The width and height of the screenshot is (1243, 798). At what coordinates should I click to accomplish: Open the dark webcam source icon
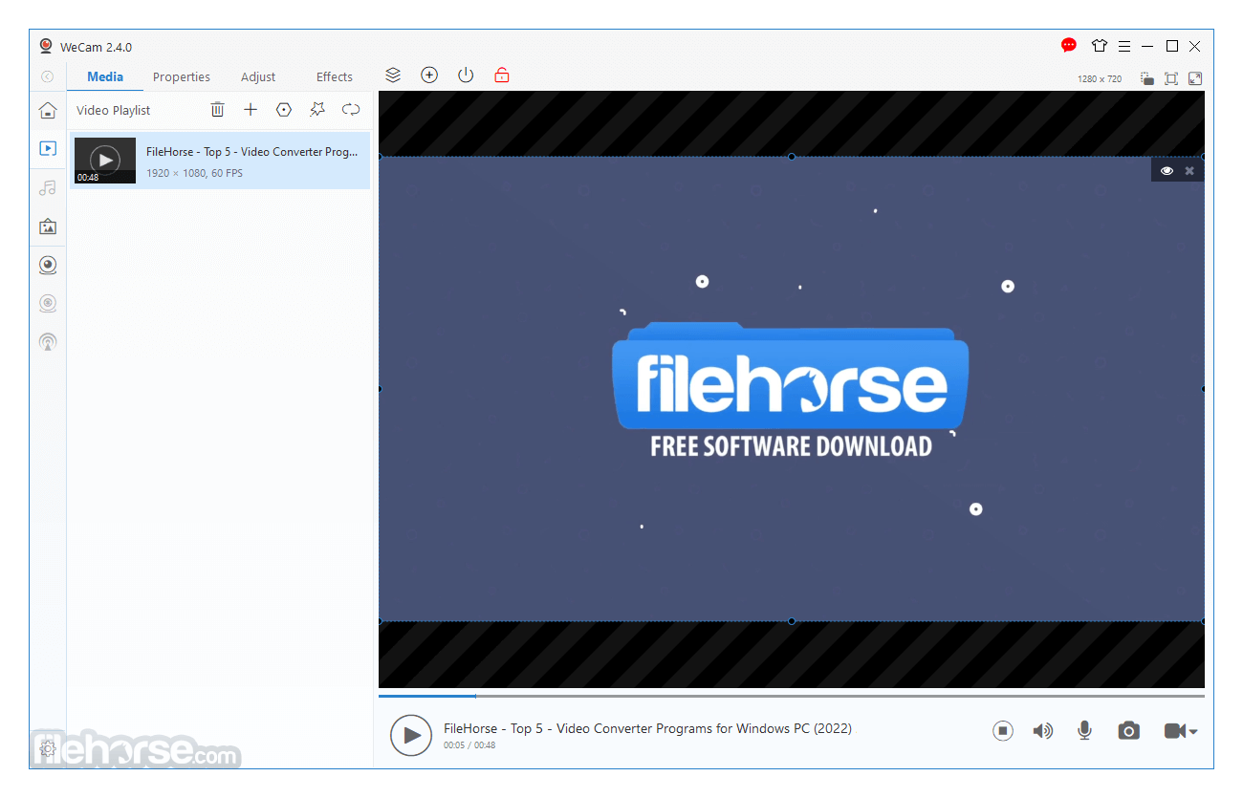point(47,265)
